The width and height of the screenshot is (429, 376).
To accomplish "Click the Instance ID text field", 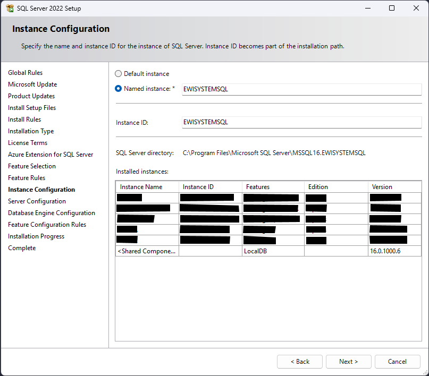I will pyautogui.click(x=301, y=122).
